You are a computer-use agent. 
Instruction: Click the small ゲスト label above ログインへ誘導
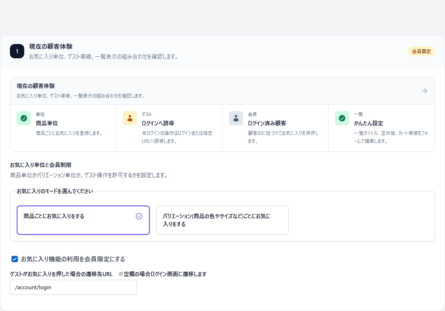coord(147,114)
